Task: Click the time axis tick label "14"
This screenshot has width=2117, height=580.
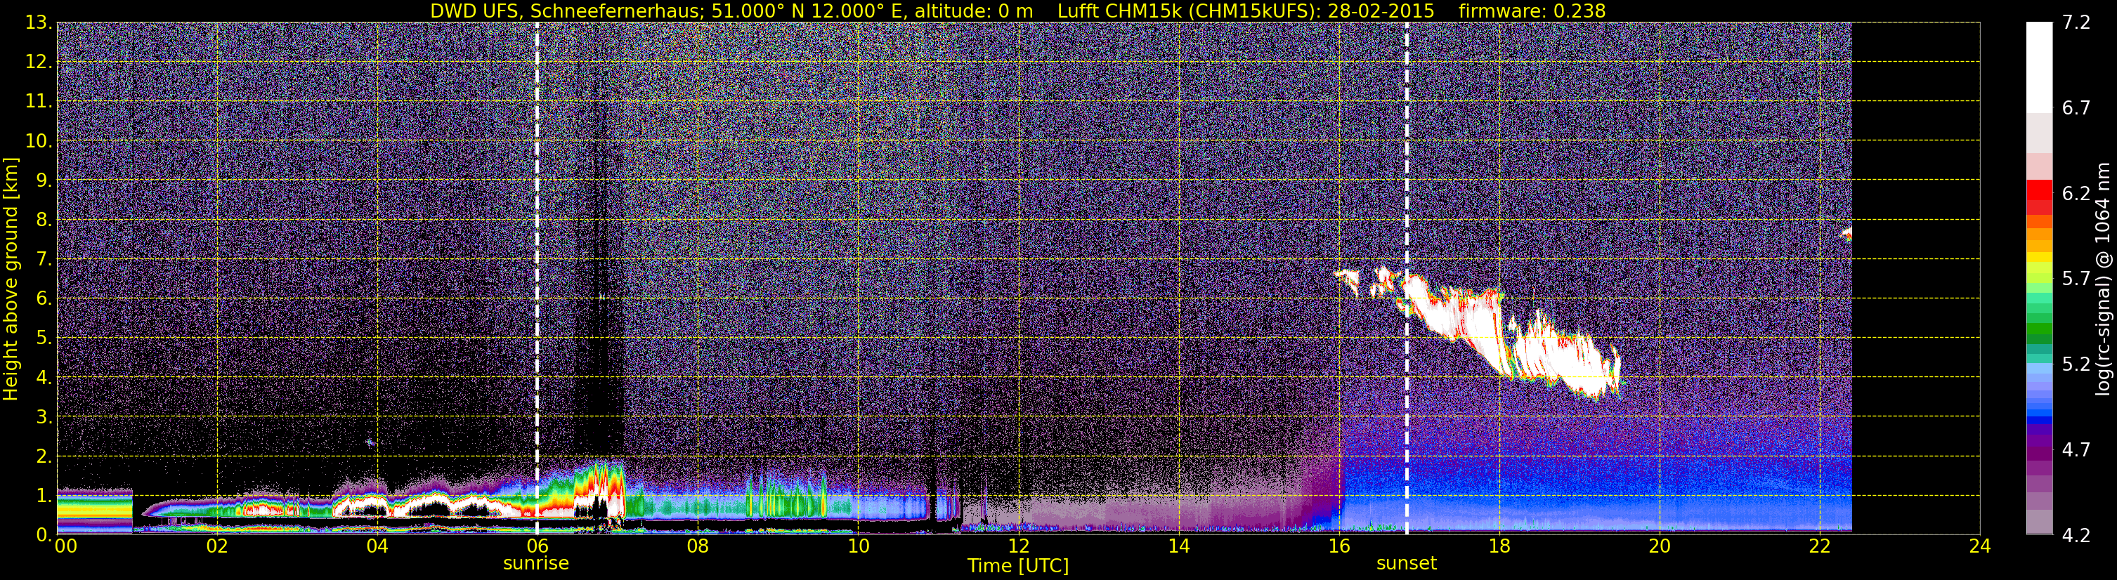Action: pos(1178,546)
